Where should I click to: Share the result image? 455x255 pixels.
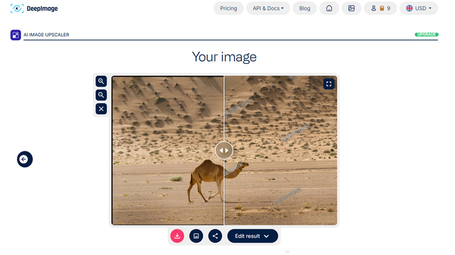click(215, 236)
